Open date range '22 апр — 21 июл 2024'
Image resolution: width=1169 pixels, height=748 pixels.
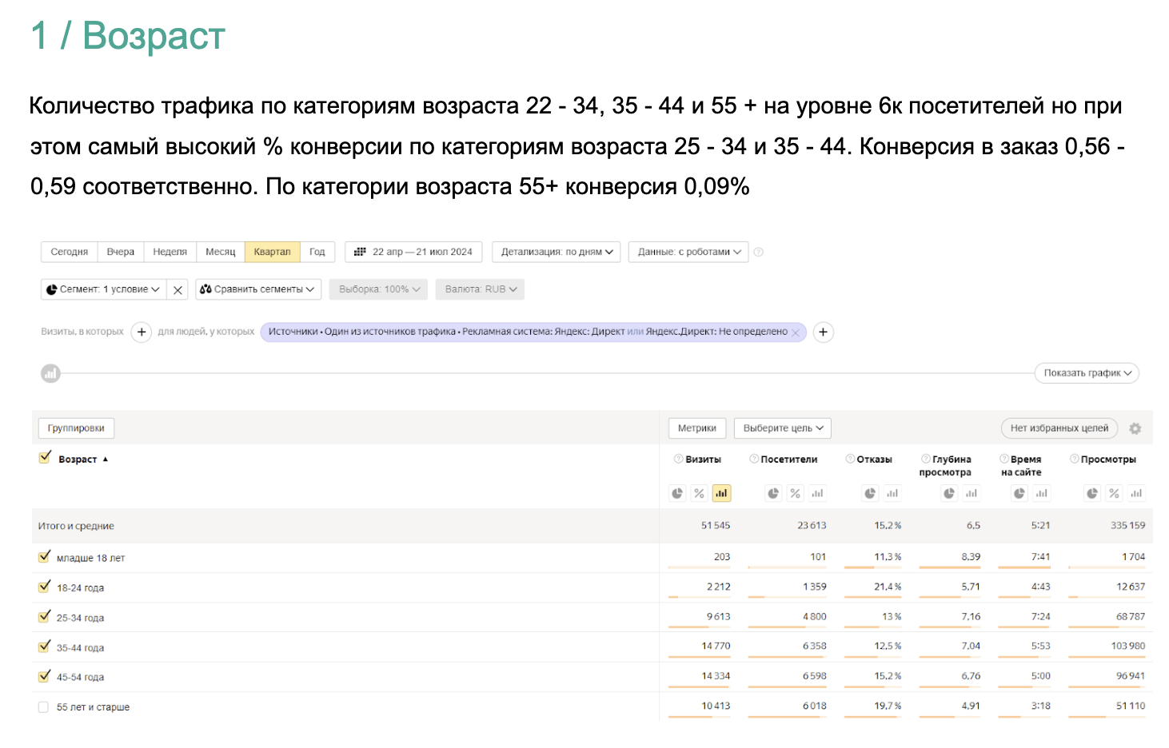pos(413,252)
